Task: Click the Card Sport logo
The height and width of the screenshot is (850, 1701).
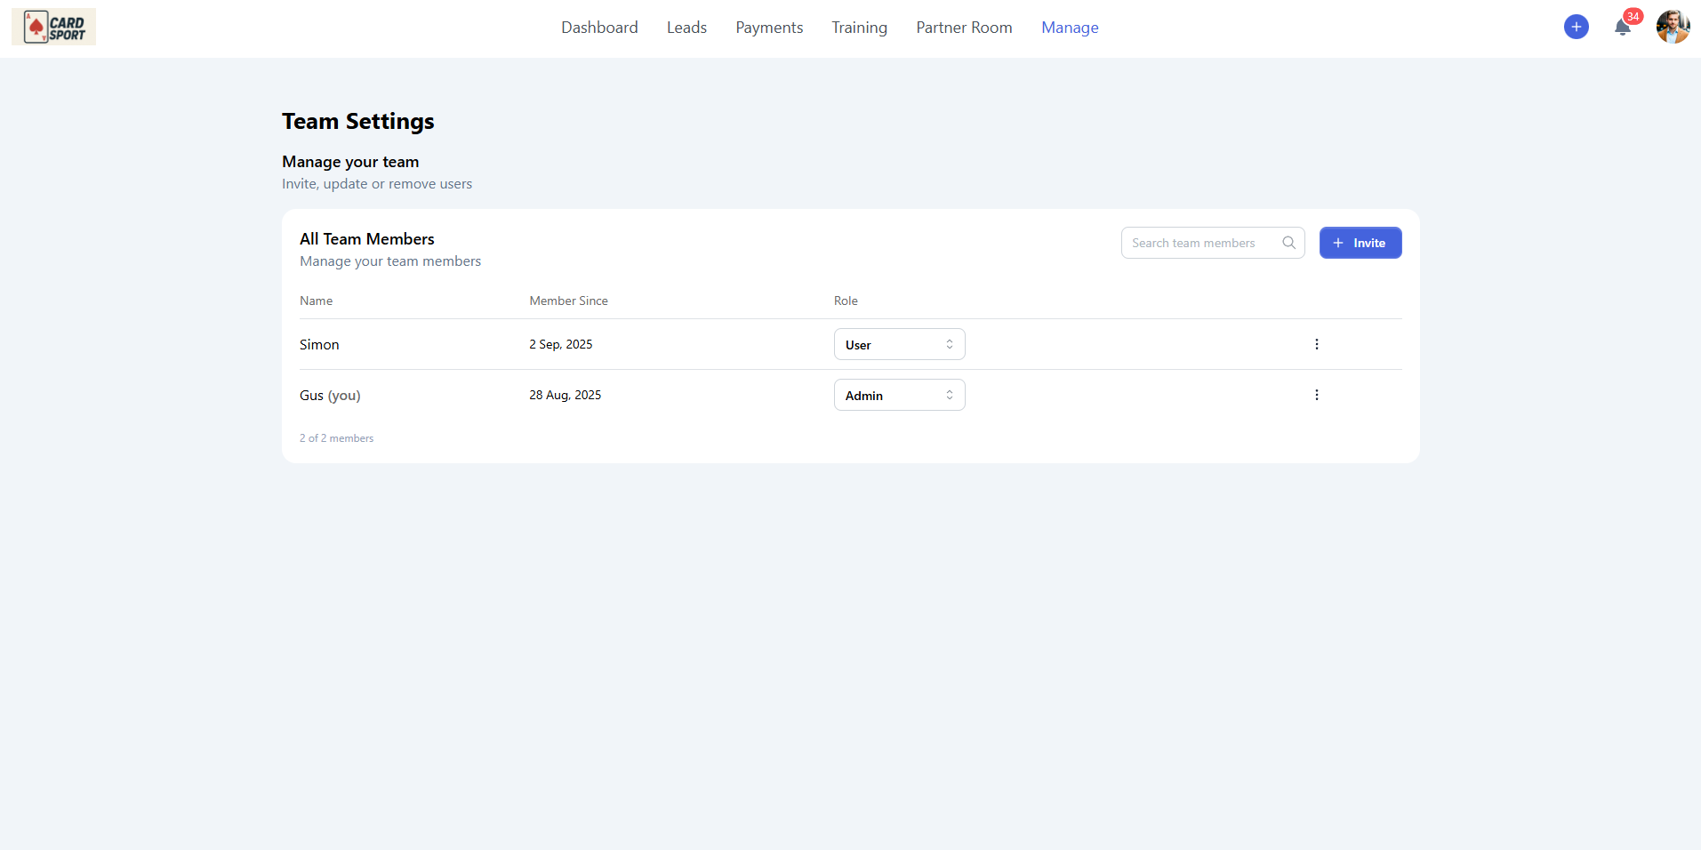Action: [x=53, y=28]
